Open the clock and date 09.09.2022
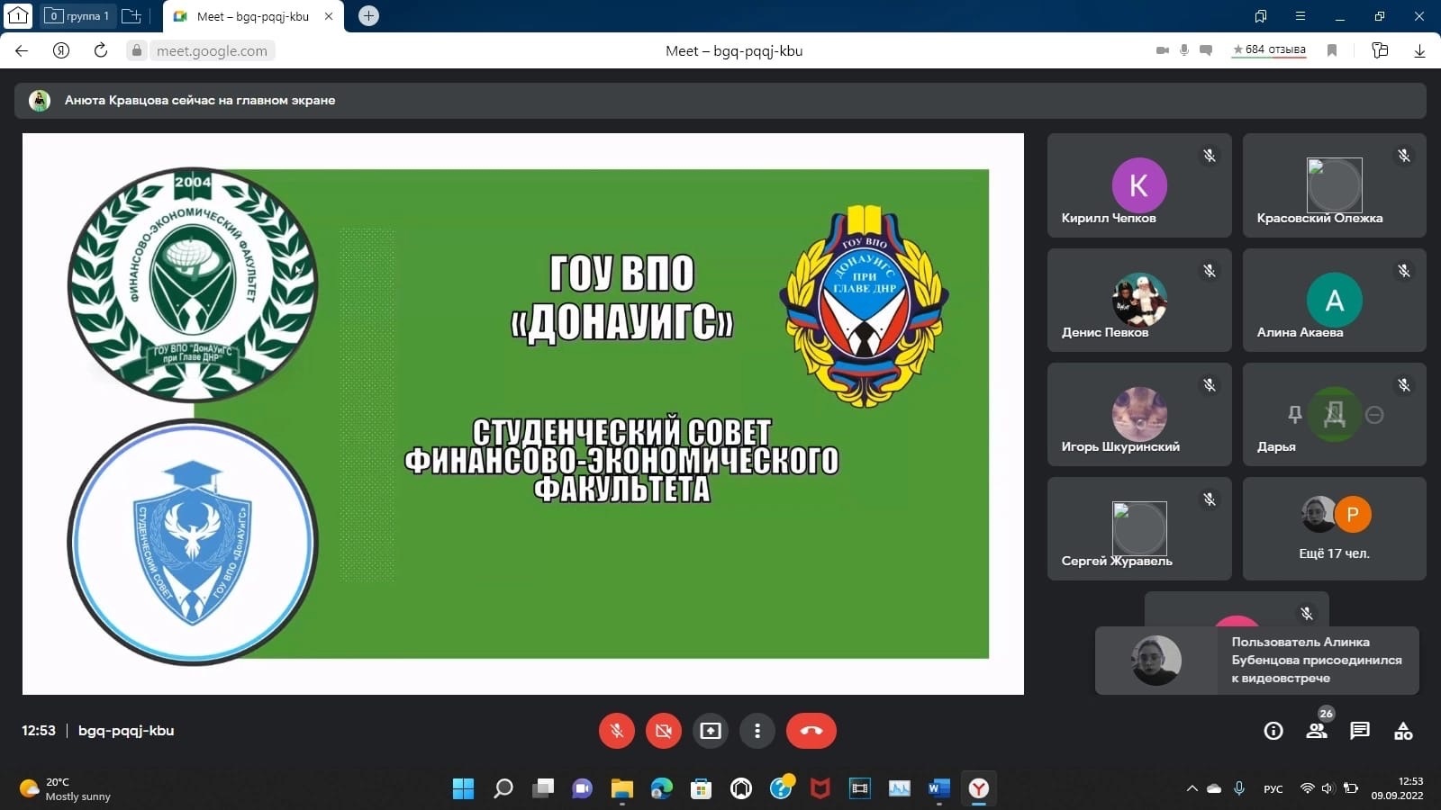 pyautogui.click(x=1398, y=788)
